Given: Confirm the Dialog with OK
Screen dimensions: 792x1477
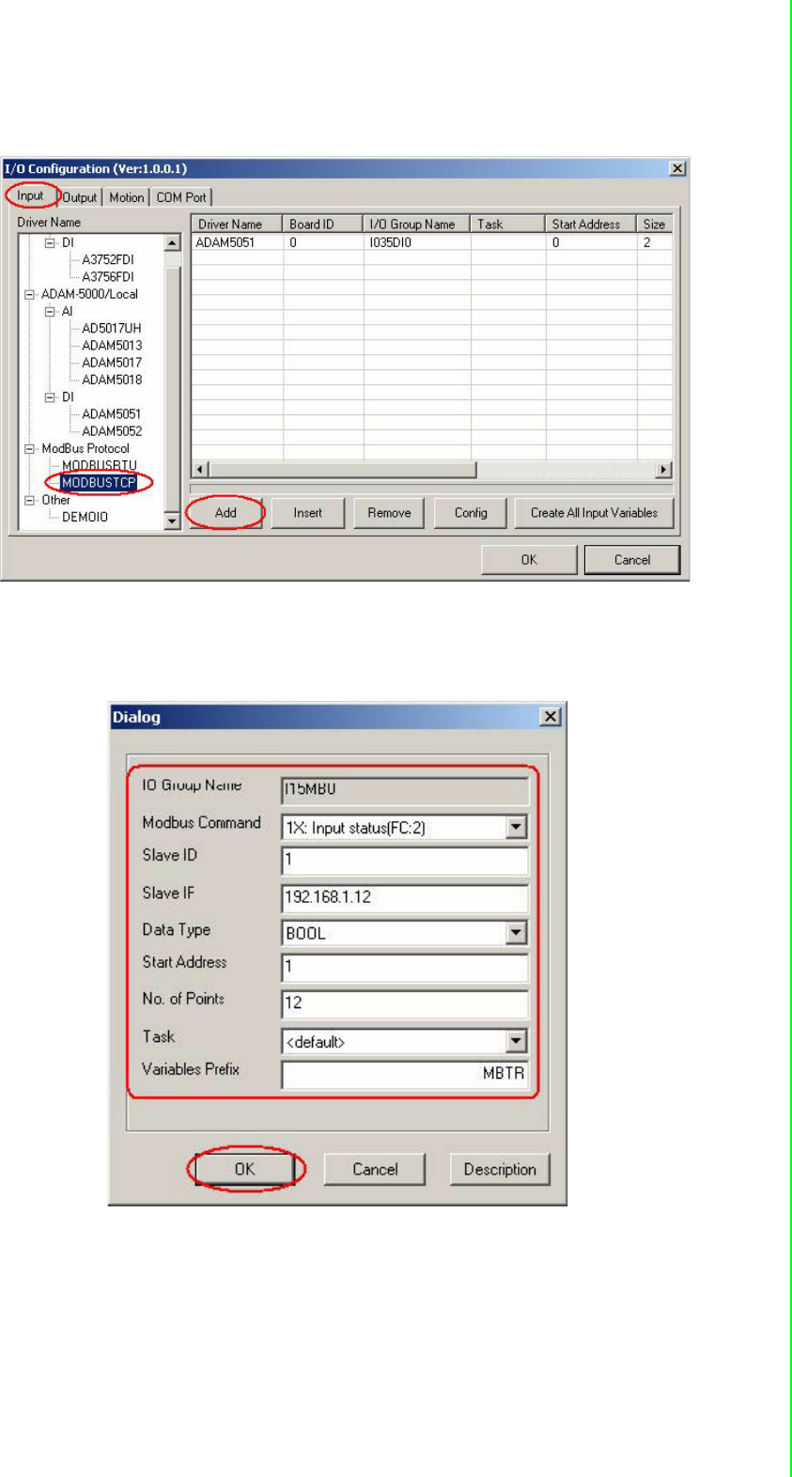Looking at the screenshot, I should (244, 1170).
